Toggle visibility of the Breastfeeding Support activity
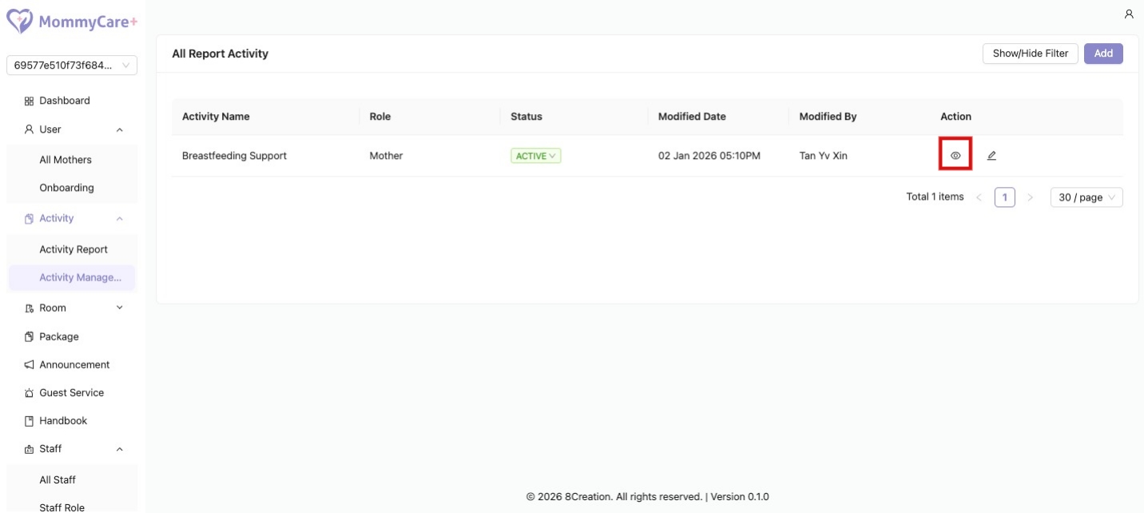The image size is (1144, 513). pyautogui.click(x=956, y=155)
